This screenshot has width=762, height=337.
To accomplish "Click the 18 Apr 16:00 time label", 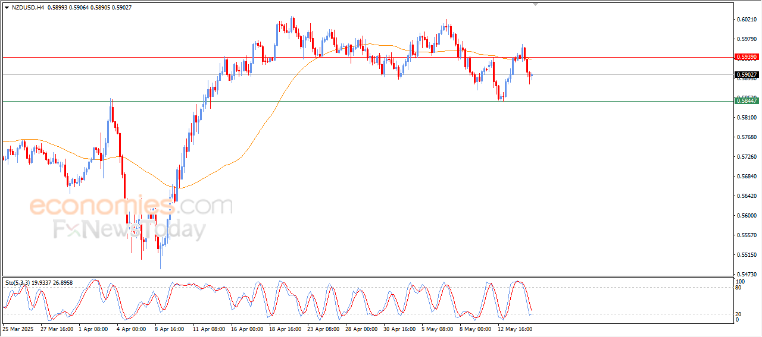I will pyautogui.click(x=285, y=328).
